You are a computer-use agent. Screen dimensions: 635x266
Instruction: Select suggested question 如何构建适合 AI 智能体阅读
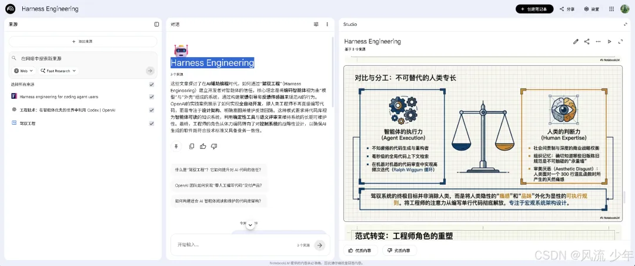click(219, 201)
